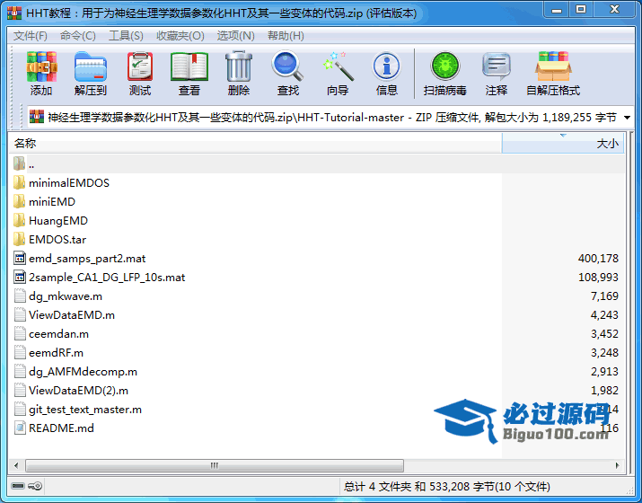
Task: Click the 3,248 size value
Action: pyautogui.click(x=604, y=353)
